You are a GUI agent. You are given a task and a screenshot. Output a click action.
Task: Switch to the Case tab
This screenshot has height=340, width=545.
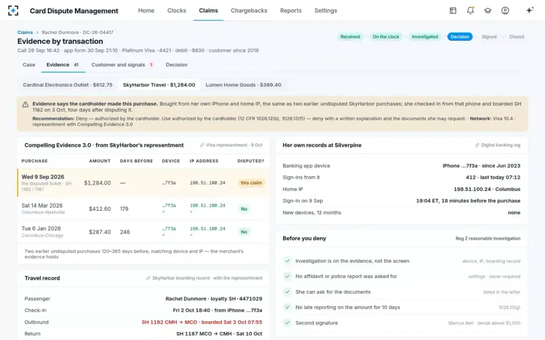click(29, 65)
